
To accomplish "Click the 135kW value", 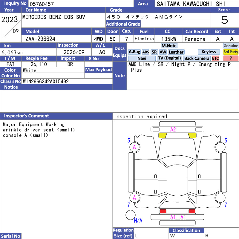I will [169, 39].
